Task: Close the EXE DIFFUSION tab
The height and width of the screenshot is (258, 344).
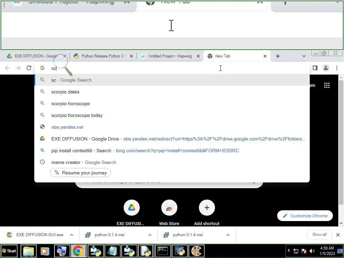Action: [64, 56]
